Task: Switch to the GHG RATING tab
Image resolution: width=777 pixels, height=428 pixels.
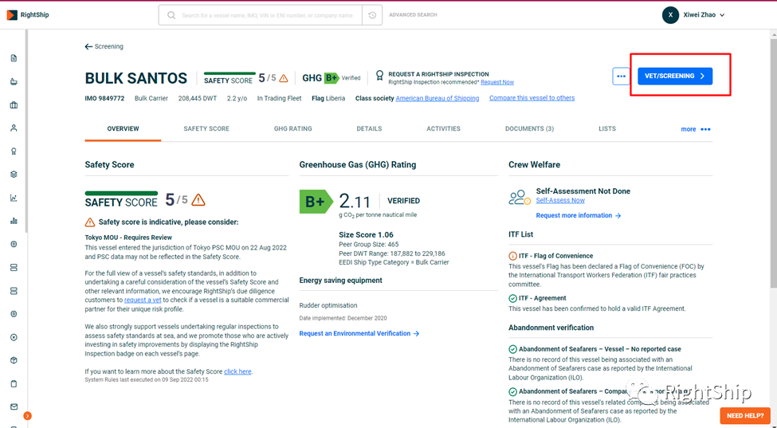Action: [x=292, y=129]
